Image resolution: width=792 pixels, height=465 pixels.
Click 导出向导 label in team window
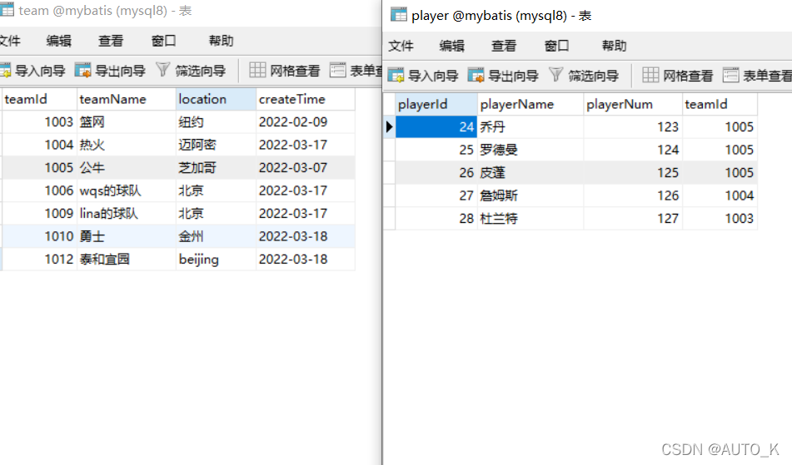click(120, 71)
